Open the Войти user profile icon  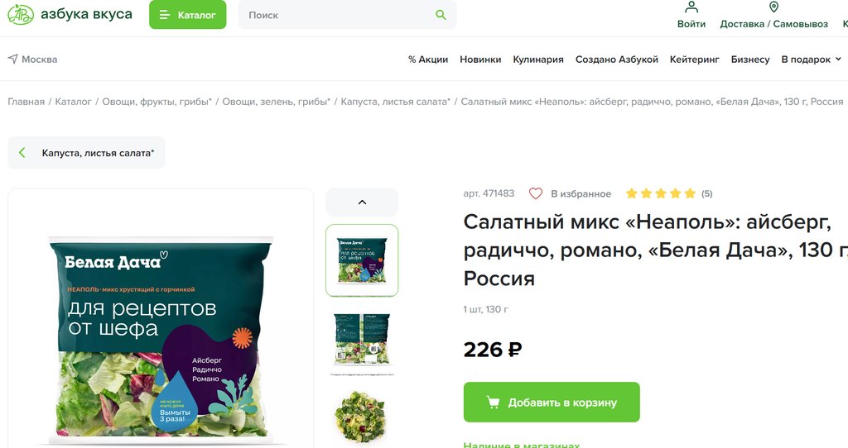coord(691,7)
